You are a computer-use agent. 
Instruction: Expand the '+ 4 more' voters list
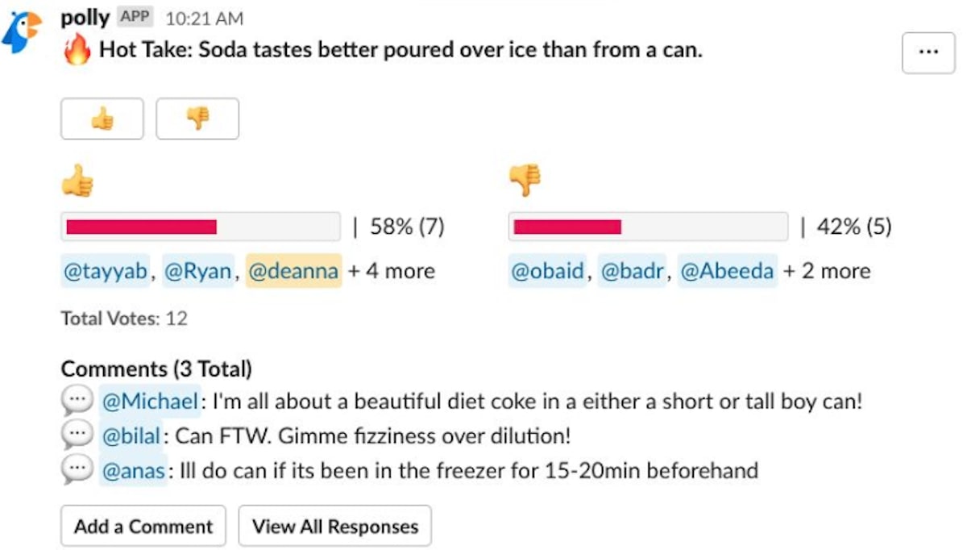(x=391, y=271)
